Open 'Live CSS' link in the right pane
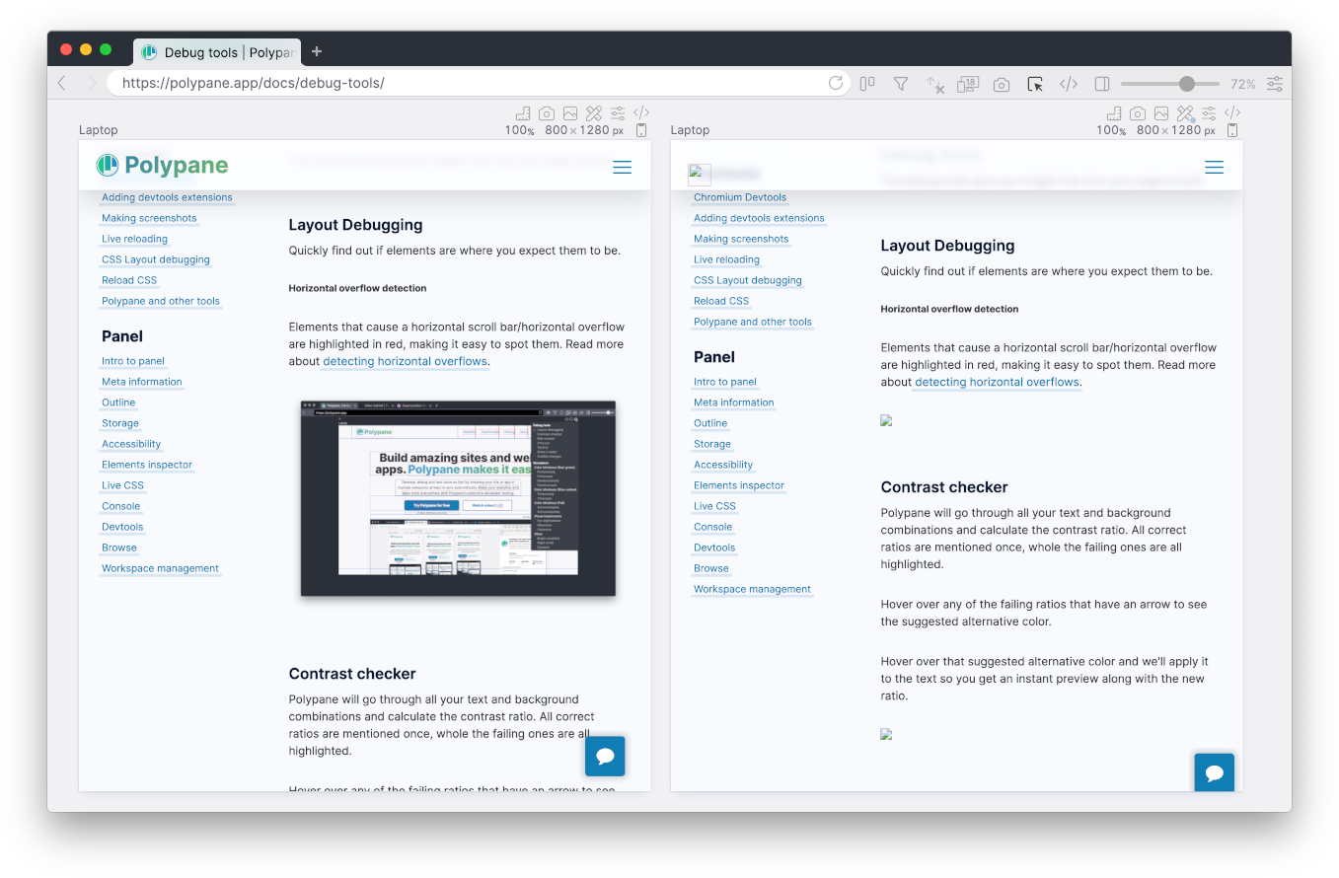Screen dimensions: 1339x878 click(x=715, y=506)
